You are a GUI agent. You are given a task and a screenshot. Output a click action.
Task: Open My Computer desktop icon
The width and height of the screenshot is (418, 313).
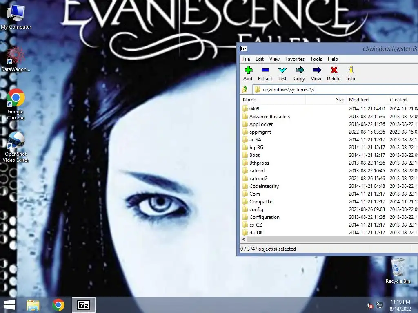pos(16,17)
